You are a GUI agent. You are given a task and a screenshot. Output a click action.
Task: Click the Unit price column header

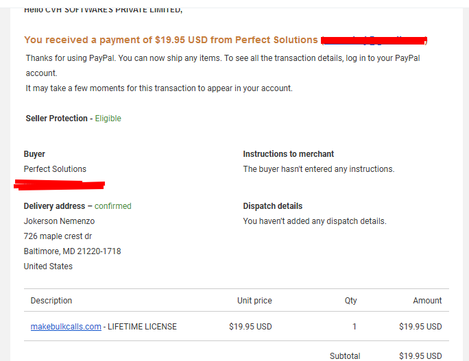point(254,300)
